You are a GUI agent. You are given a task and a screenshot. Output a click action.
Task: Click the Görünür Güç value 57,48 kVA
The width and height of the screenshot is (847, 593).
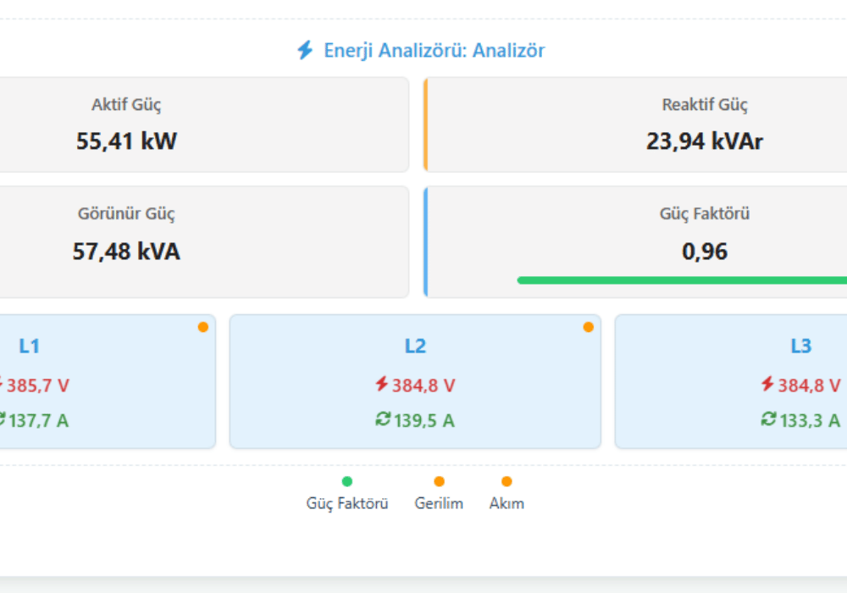tap(125, 252)
